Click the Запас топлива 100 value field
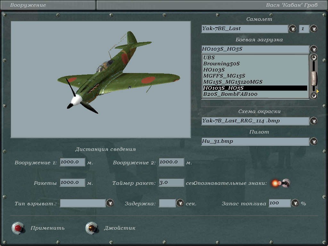Image resolution: width=328 pixels, height=246 pixels. tap(280, 203)
